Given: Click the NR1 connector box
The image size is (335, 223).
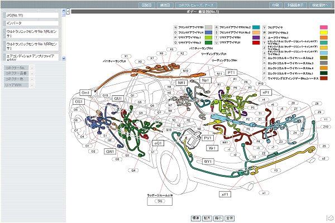Looking at the screenshot, I should point(181,83).
